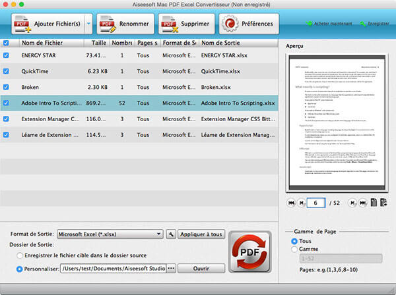Click the 2.30 KB size cell

point(98,87)
